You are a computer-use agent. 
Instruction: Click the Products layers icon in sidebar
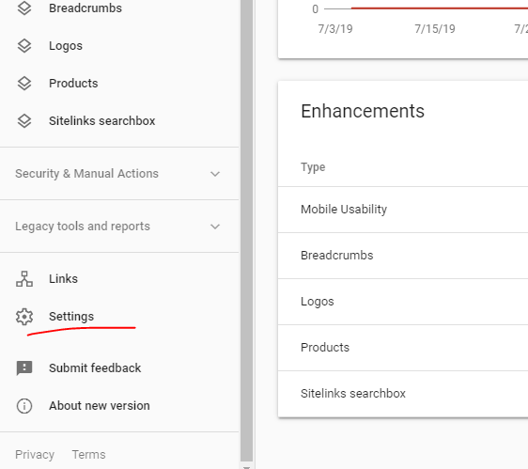[24, 84]
